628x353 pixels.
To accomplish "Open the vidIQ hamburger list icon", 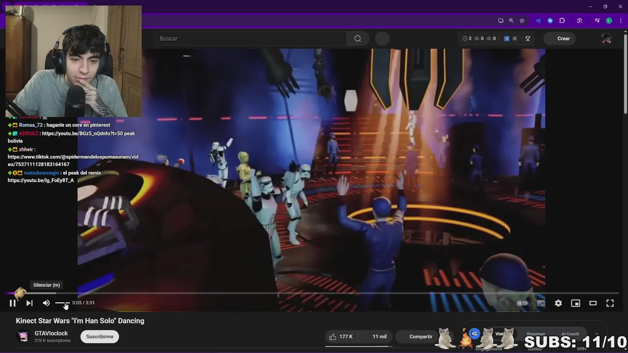I will coord(514,39).
